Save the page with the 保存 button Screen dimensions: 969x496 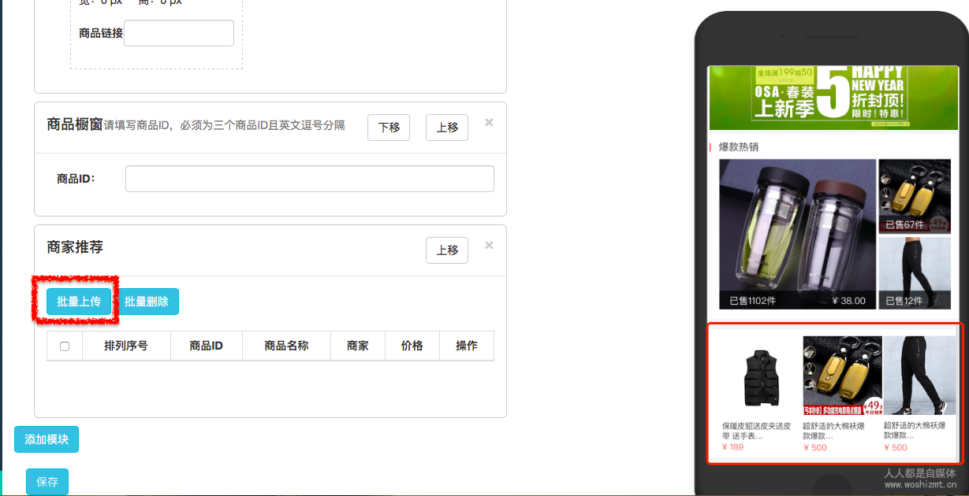point(47,482)
